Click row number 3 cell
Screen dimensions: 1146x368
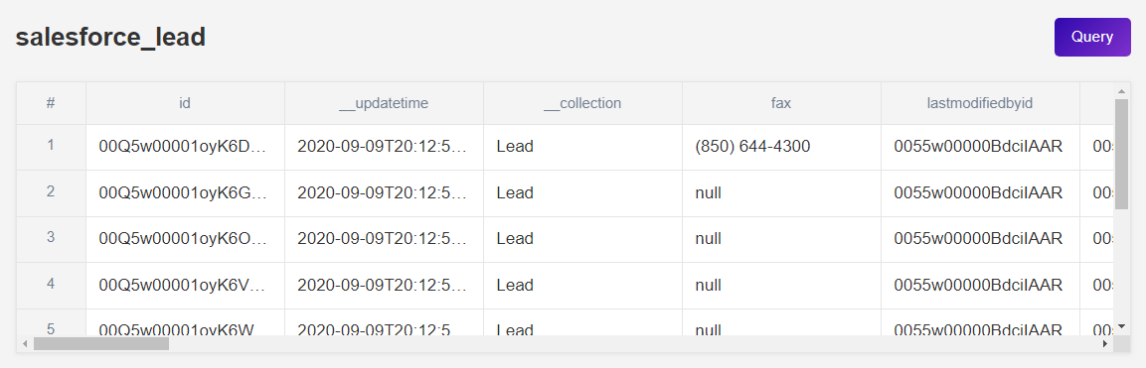(51, 239)
